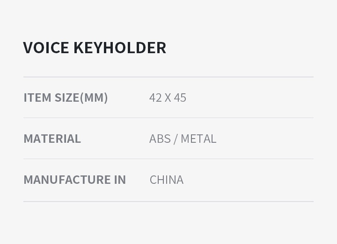Image resolution: width=337 pixels, height=244 pixels.
Task: Click the number 42 in the item size value
Action: pyautogui.click(x=155, y=98)
